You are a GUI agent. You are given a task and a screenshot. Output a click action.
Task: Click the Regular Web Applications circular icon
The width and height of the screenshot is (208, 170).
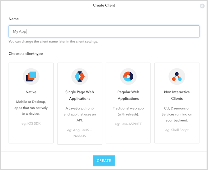click(128, 76)
